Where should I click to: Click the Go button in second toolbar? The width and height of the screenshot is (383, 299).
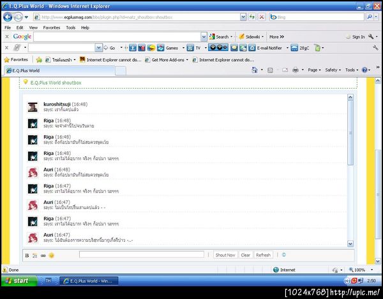coord(110,48)
